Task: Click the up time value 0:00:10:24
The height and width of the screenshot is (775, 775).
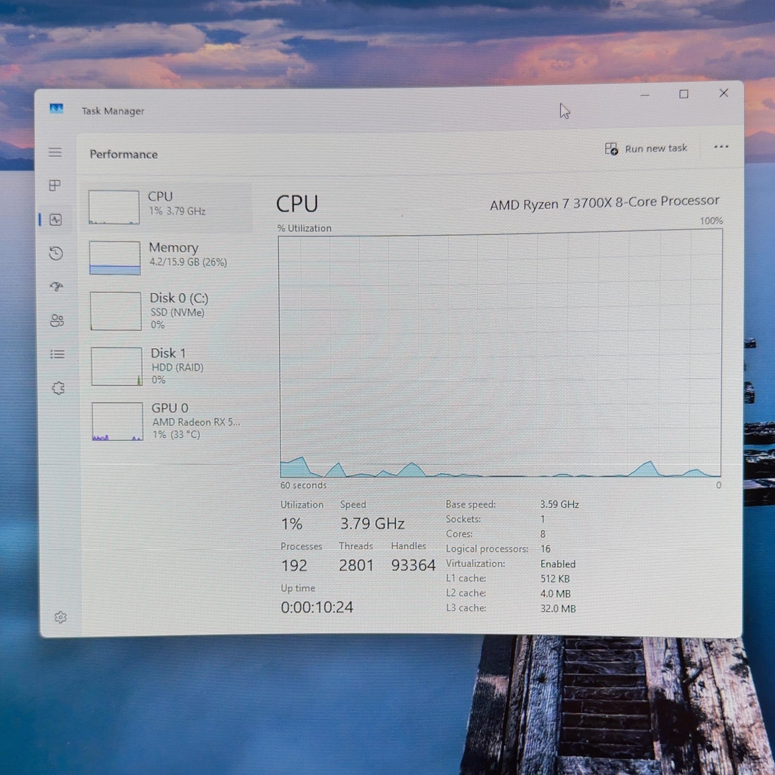Action: [x=317, y=607]
